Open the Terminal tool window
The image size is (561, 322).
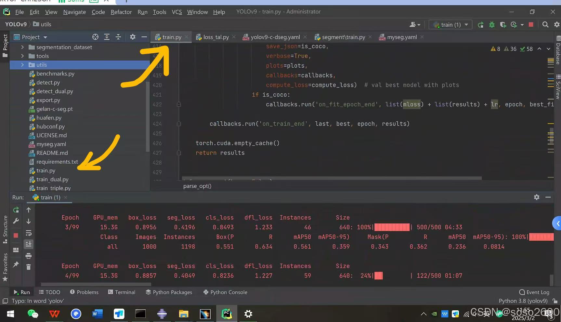click(x=122, y=292)
